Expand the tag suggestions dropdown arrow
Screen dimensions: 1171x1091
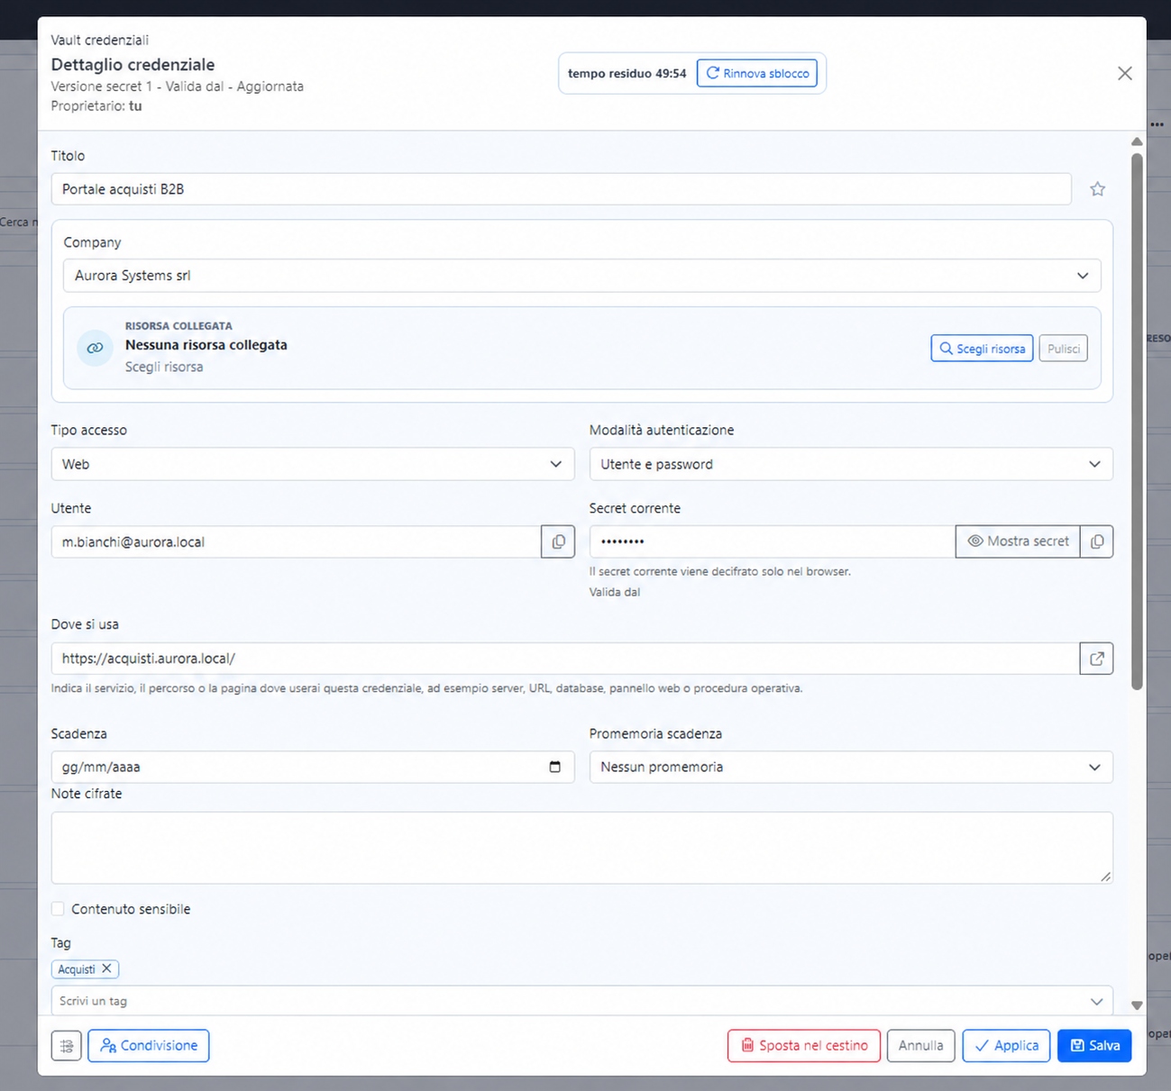coord(1096,1001)
